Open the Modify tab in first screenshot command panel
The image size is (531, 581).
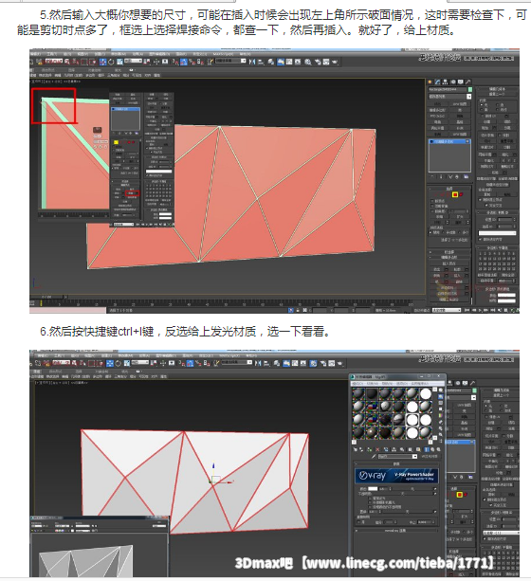[437, 82]
